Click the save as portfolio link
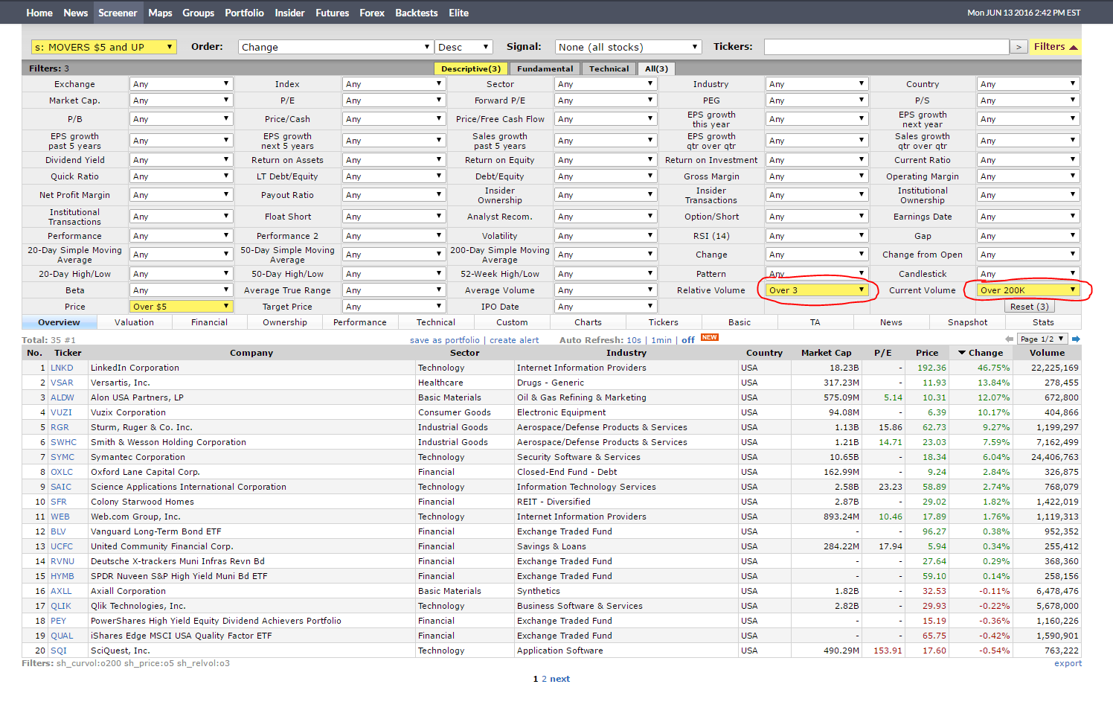 click(445, 340)
